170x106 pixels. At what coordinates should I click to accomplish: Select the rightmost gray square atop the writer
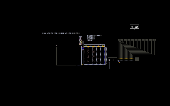coord(155,40)
